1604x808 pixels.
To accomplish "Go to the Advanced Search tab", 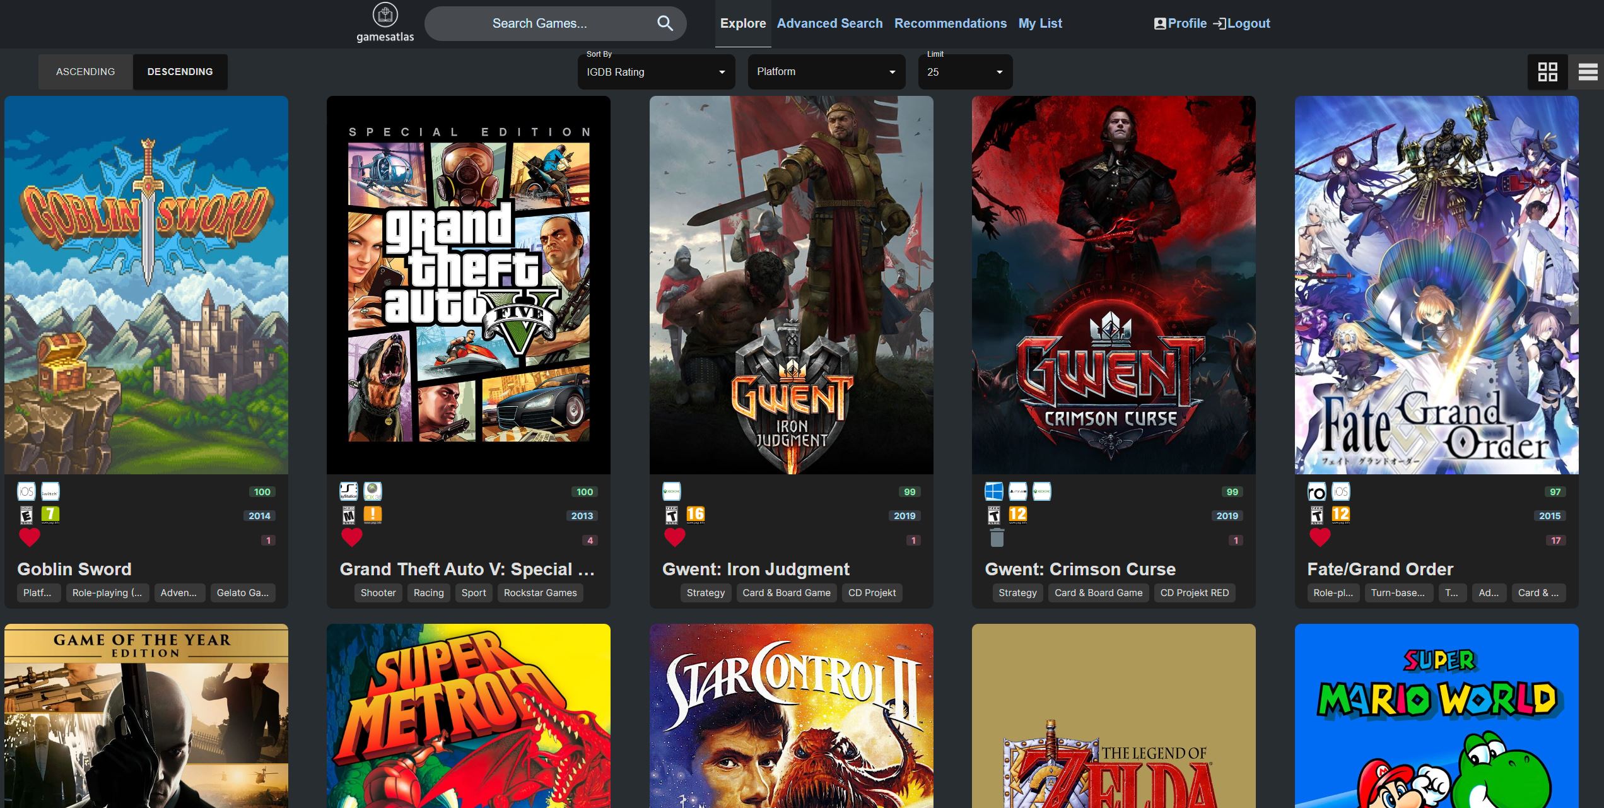I will pos(829,23).
